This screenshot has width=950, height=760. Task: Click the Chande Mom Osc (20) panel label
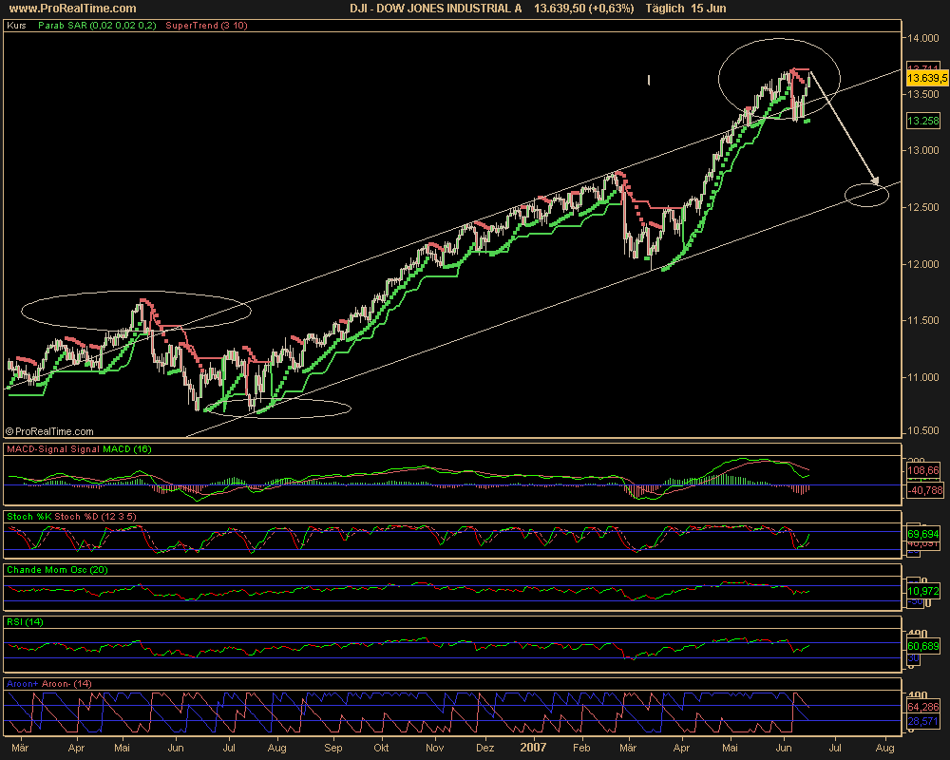click(x=57, y=570)
